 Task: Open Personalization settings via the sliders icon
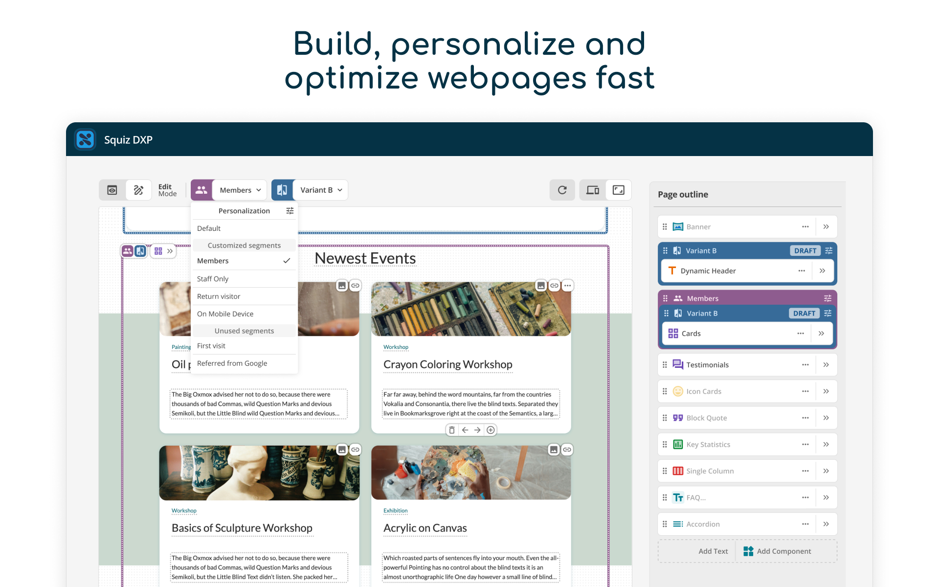(290, 210)
